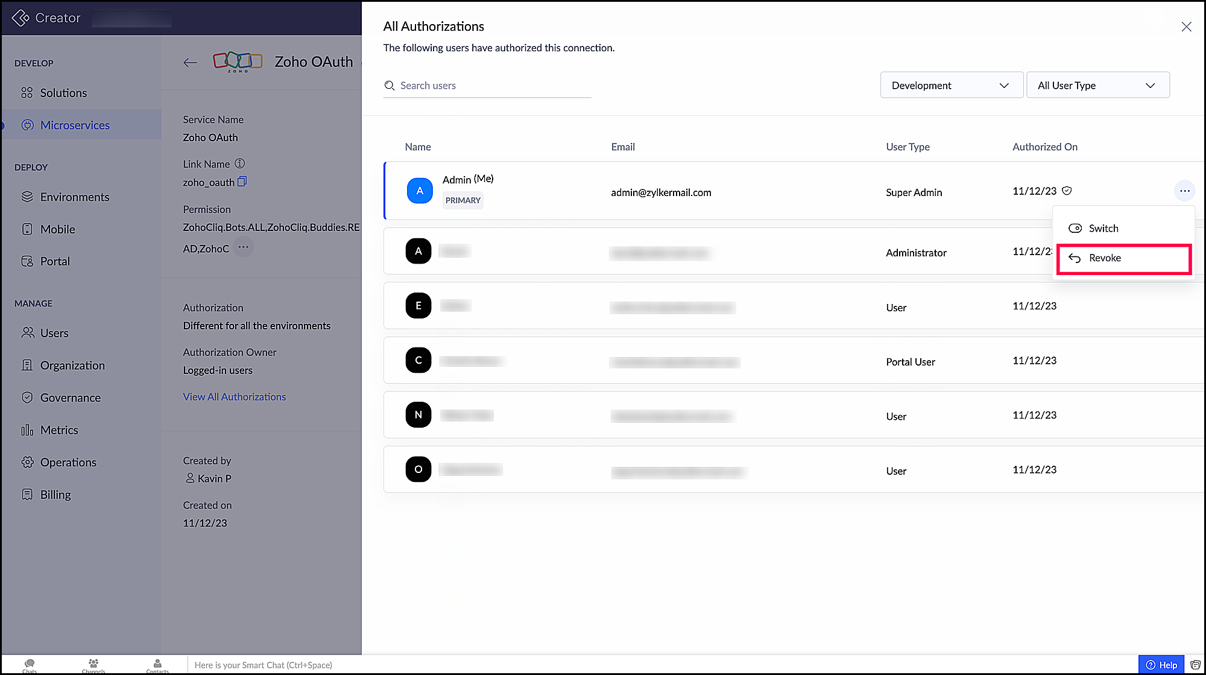Expand the All User Type dropdown
This screenshot has width=1206, height=675.
click(1097, 85)
